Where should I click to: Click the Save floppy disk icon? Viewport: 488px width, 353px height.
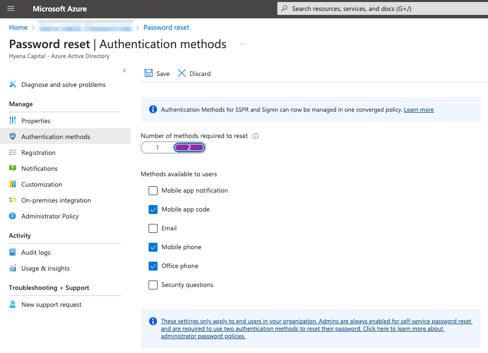tap(149, 73)
